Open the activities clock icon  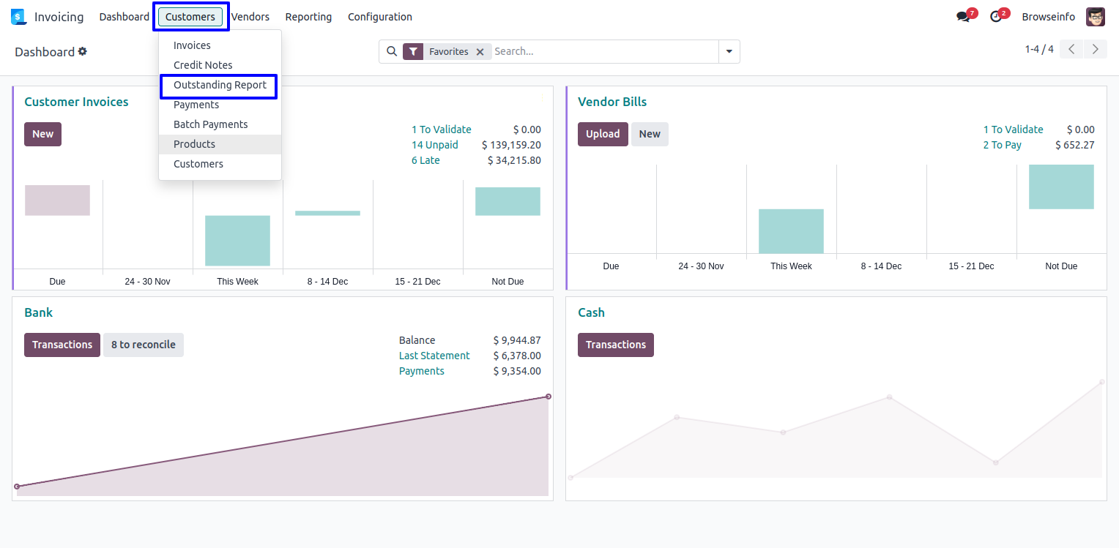(995, 17)
